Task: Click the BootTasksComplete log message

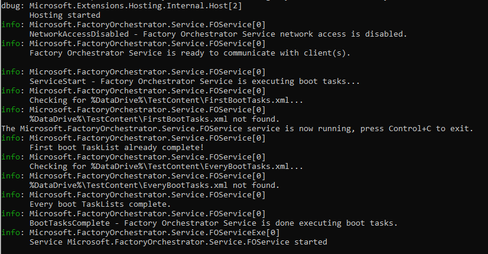Action: tap(213, 223)
